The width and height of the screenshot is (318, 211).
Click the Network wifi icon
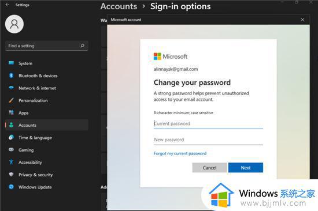[x=12, y=88]
